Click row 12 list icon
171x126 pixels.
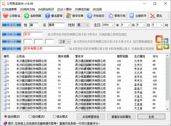tap(5, 104)
